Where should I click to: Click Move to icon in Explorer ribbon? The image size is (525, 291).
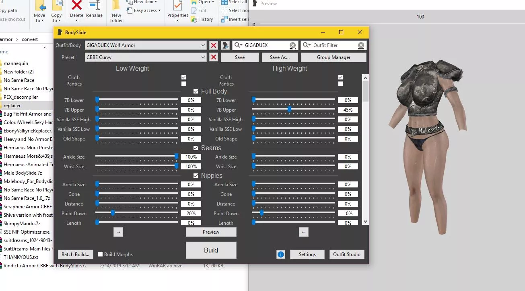(40, 6)
